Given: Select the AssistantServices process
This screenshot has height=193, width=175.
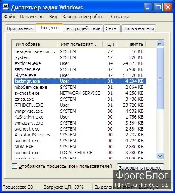Looking at the screenshot, I should point(80,135).
